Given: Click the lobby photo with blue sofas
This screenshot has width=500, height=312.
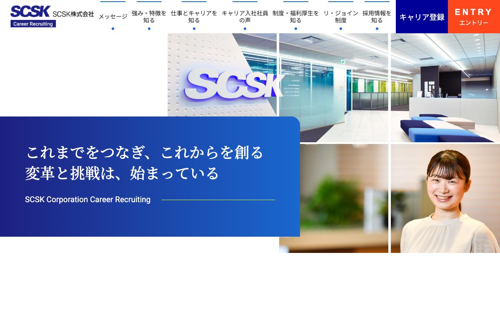Looking at the screenshot, I should click(445, 88).
